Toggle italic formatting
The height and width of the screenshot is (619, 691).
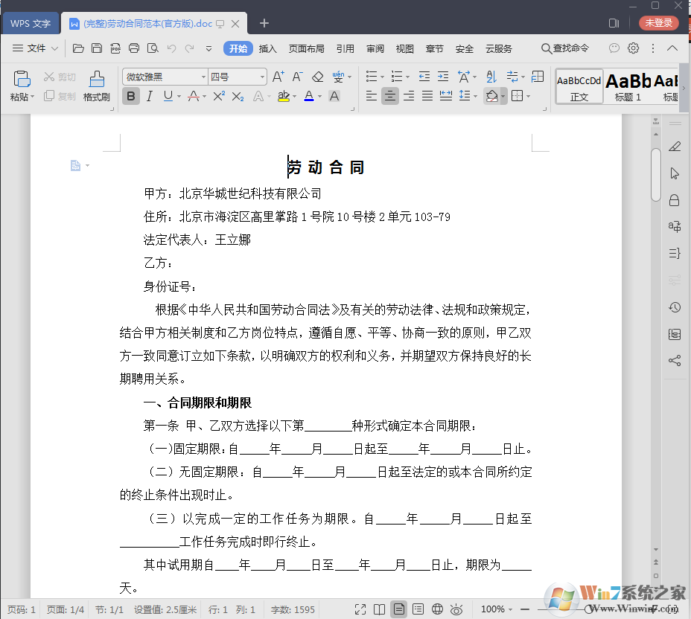[x=148, y=95]
